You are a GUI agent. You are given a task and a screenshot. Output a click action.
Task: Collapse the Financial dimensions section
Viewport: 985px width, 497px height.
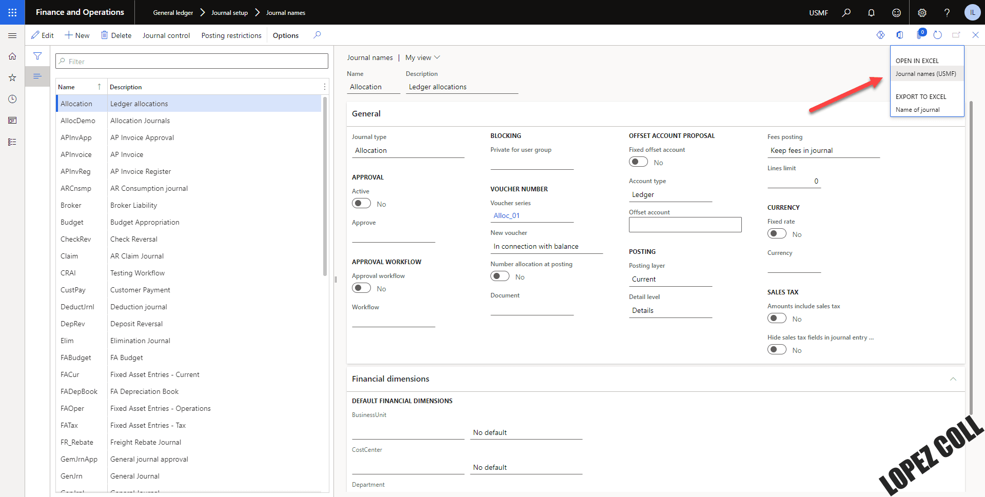coord(953,379)
